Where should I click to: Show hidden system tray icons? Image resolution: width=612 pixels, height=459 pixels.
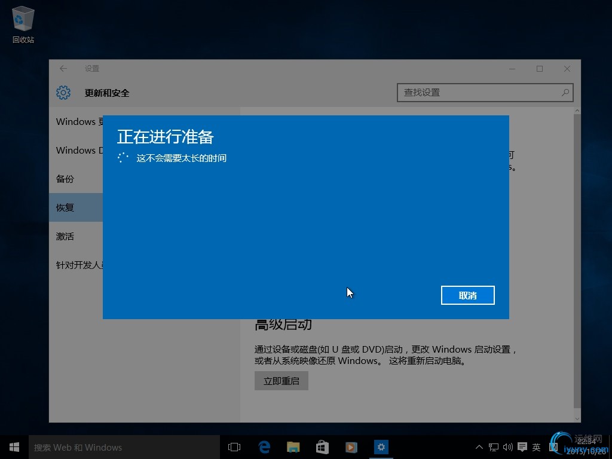coord(479,447)
